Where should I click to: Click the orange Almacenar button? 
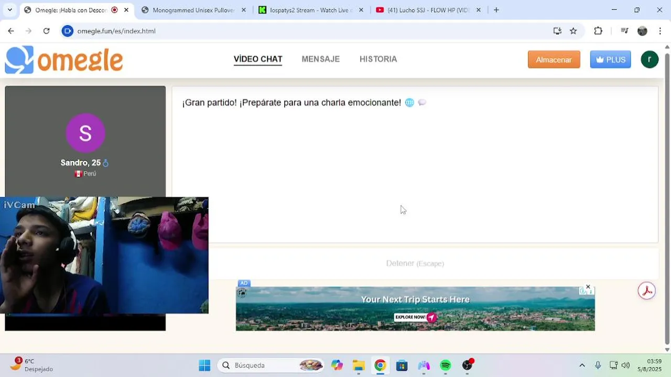tap(554, 60)
